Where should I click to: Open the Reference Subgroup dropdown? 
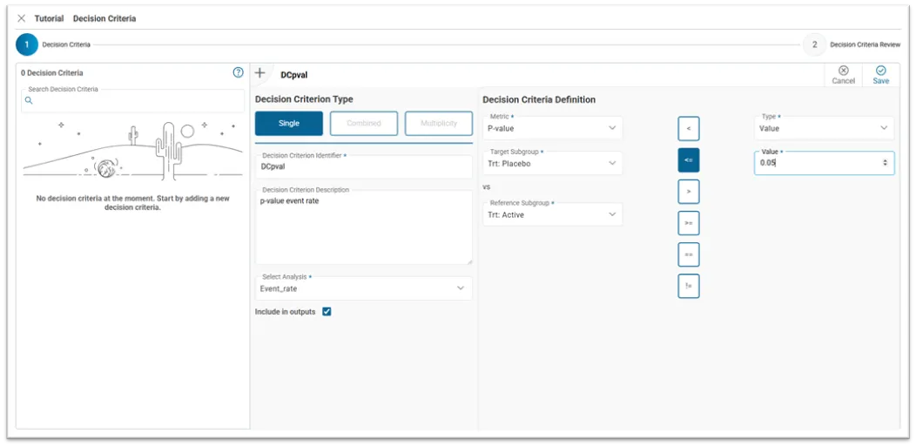(552, 214)
